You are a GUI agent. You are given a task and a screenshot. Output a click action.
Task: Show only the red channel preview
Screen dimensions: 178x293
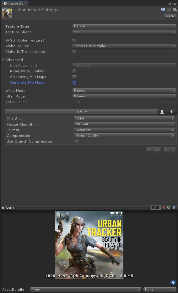[x=164, y=207]
